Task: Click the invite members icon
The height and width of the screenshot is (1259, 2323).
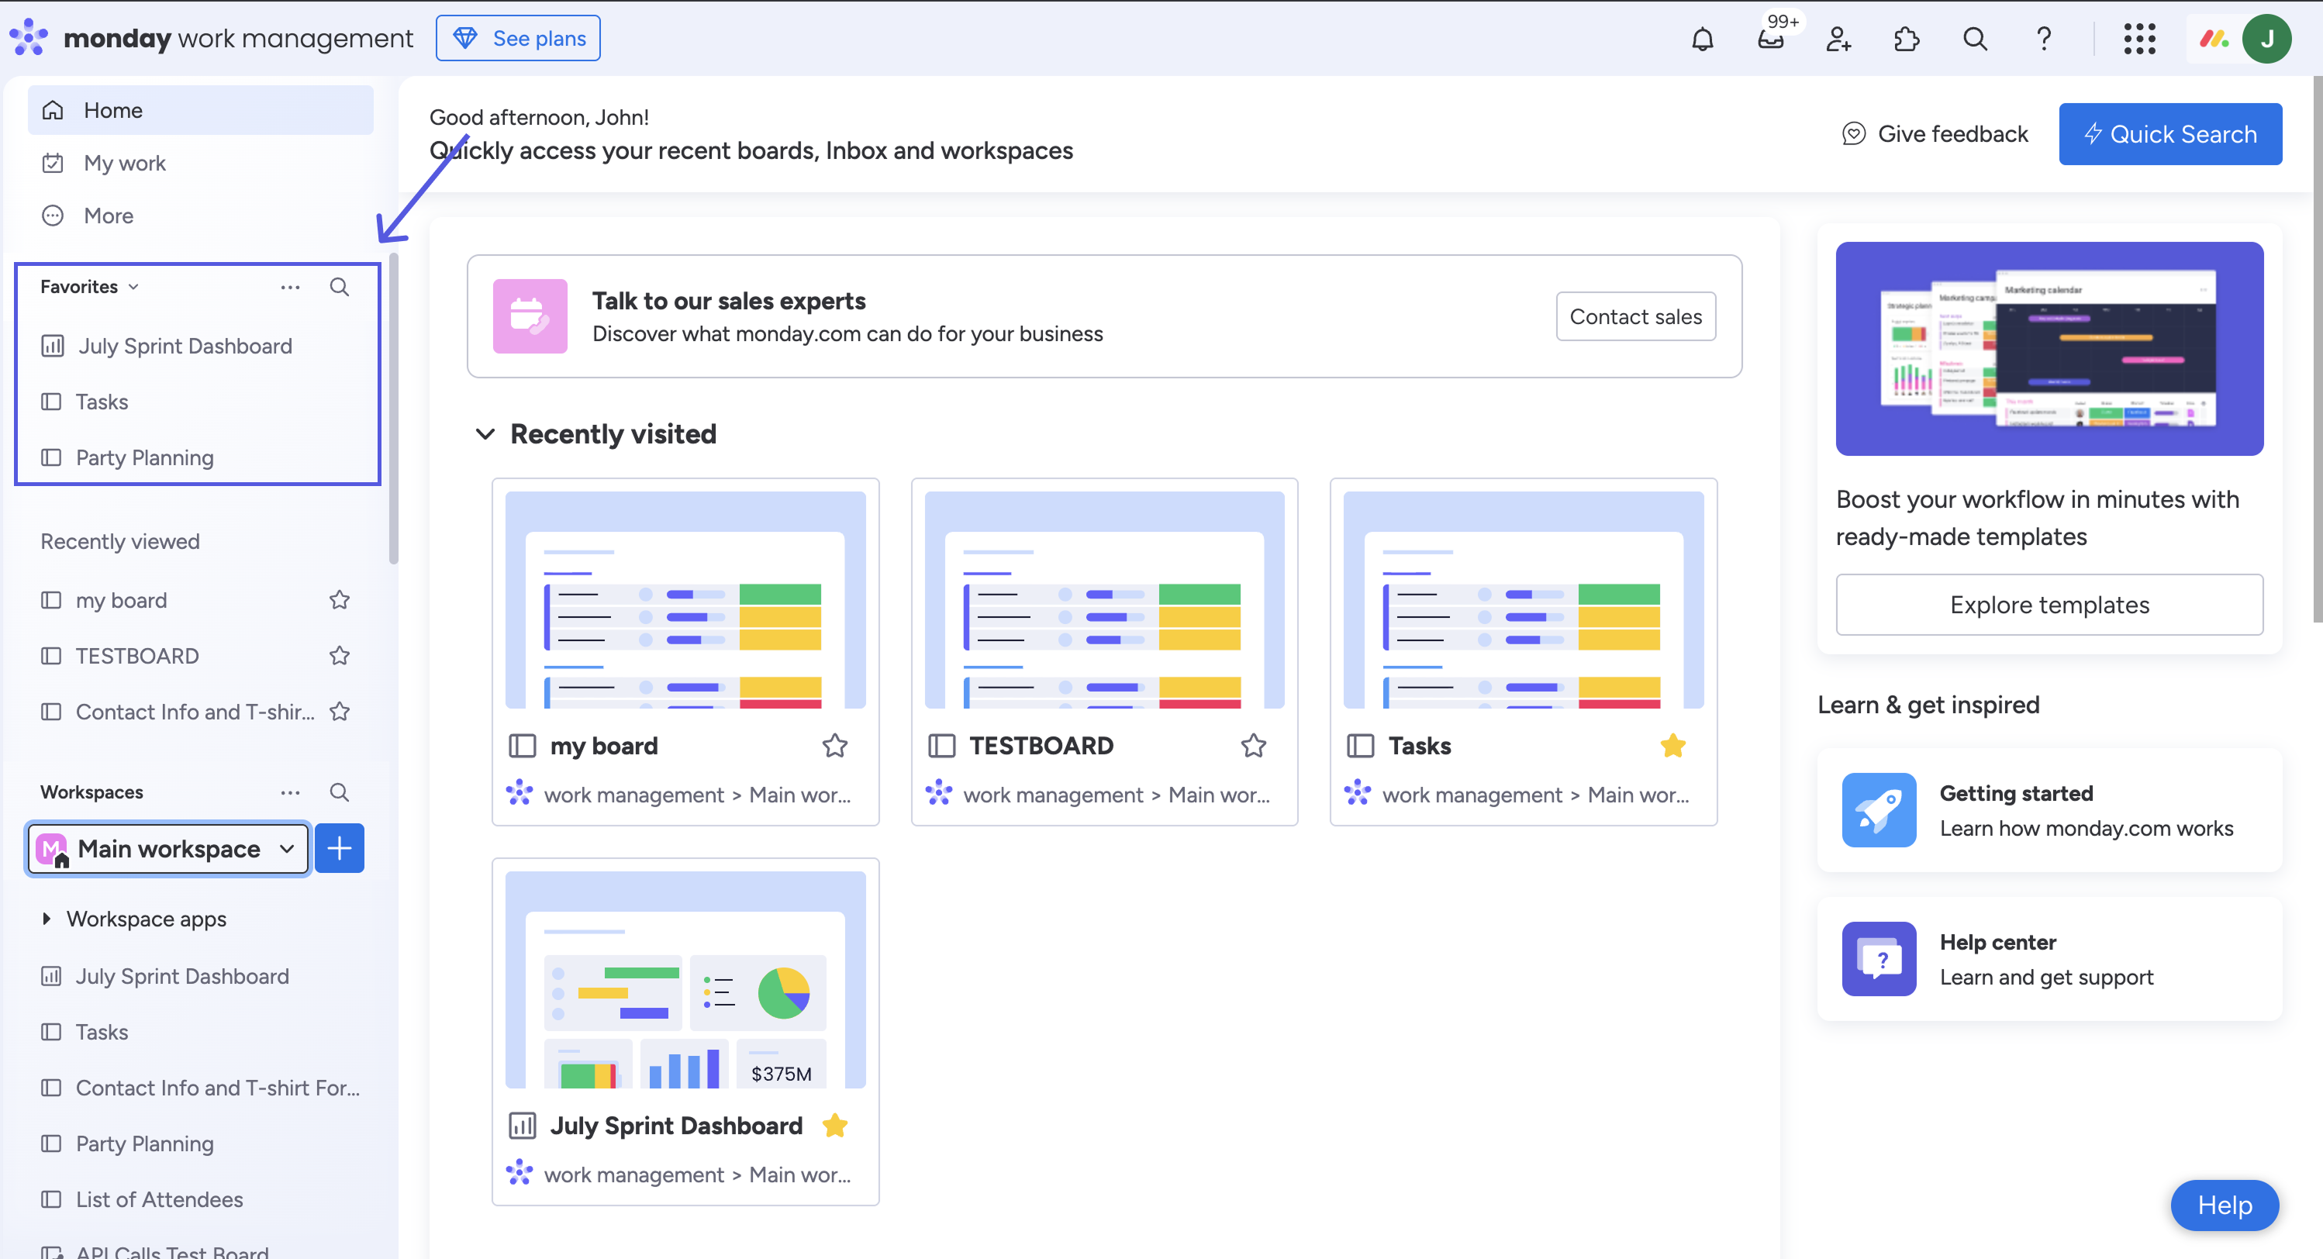Action: 1838,39
